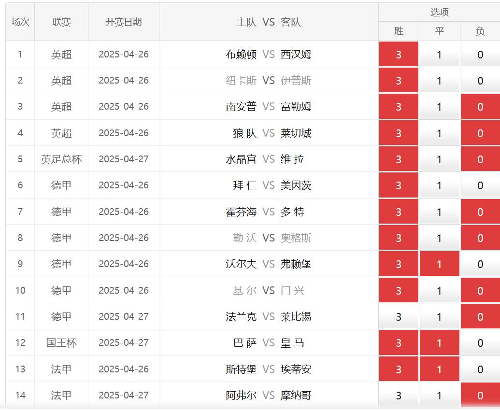Select loss (0) for 纽卡斯 vs 伊普斯
500x411 pixels.
point(480,81)
